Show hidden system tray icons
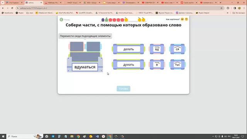The width and height of the screenshot is (247, 139). pyautogui.click(x=213, y=136)
